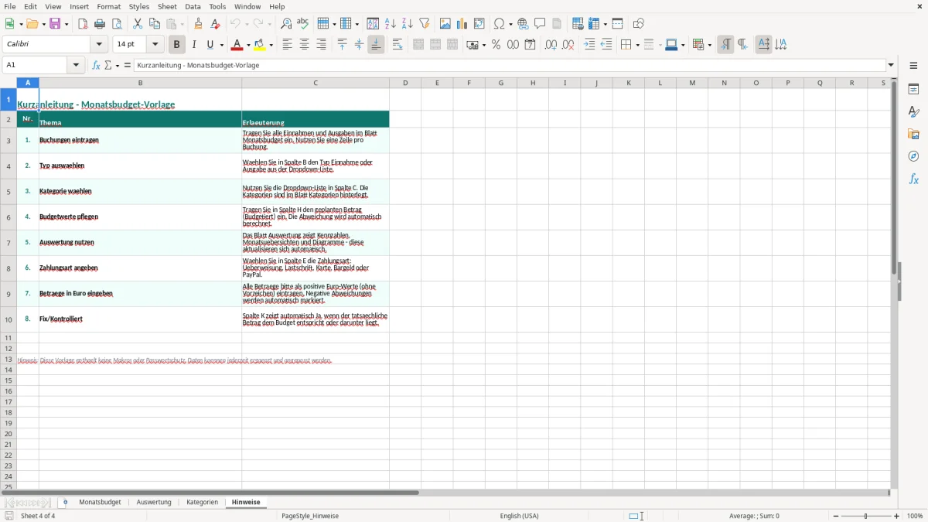The image size is (928, 522).
Task: Toggle Wrap Text
Action: click(x=397, y=45)
